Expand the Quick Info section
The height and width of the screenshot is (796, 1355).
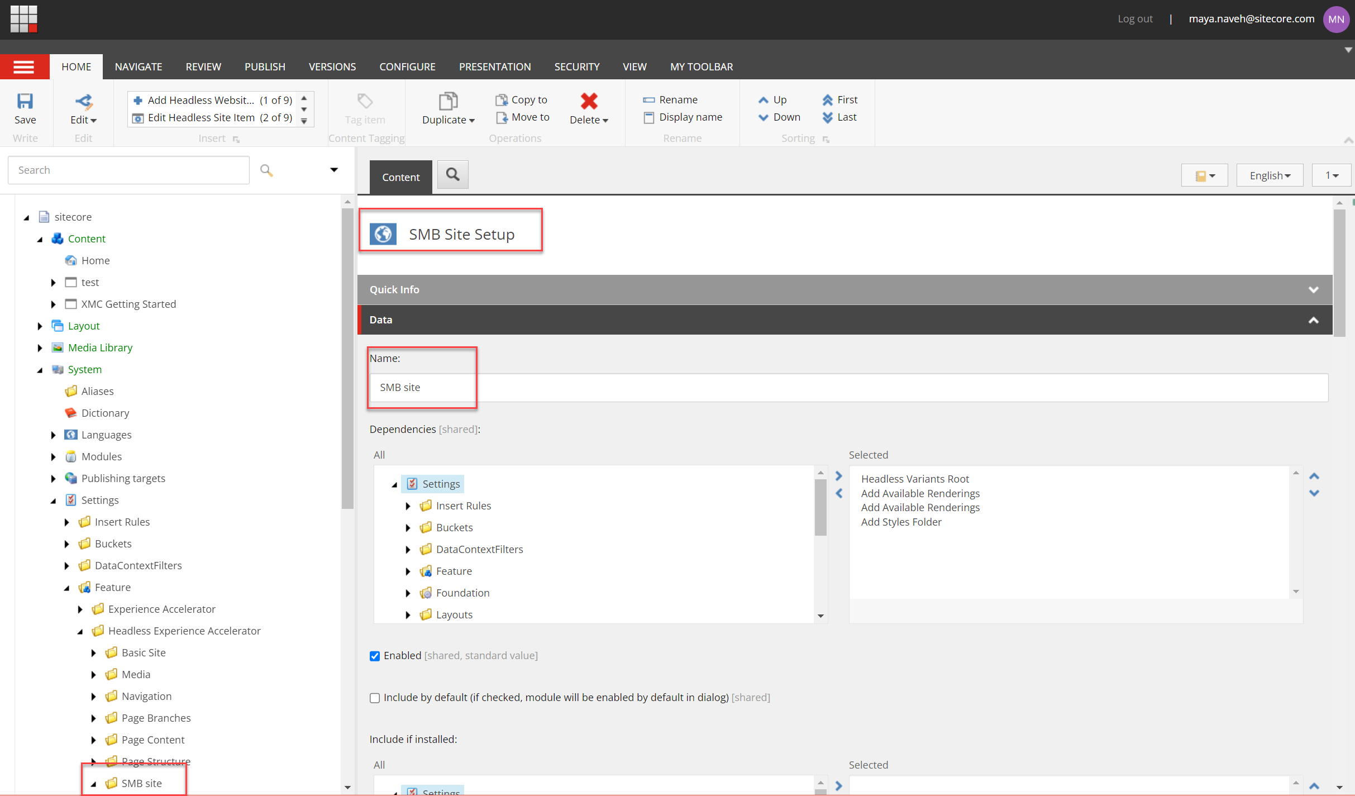tap(1313, 290)
